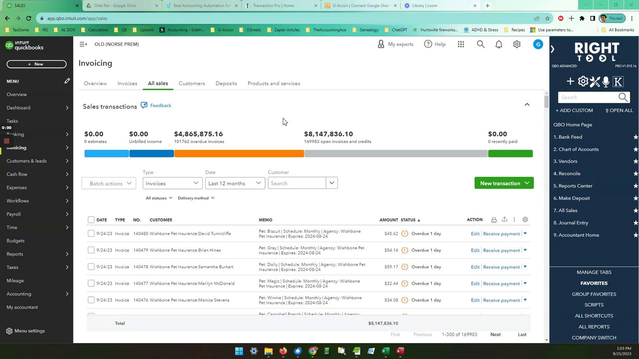
Task: Expand All statuses filter
Action: pyautogui.click(x=159, y=198)
